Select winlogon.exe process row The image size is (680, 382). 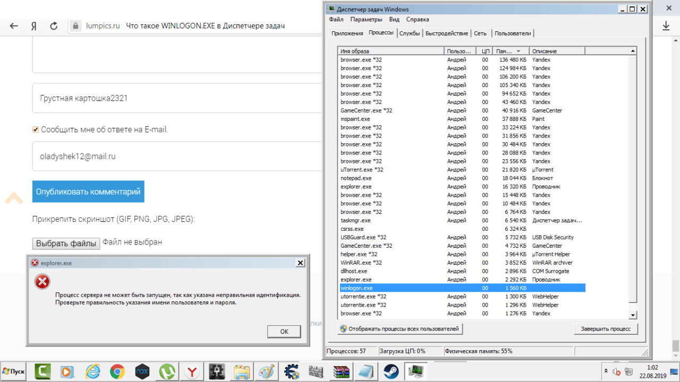click(461, 288)
